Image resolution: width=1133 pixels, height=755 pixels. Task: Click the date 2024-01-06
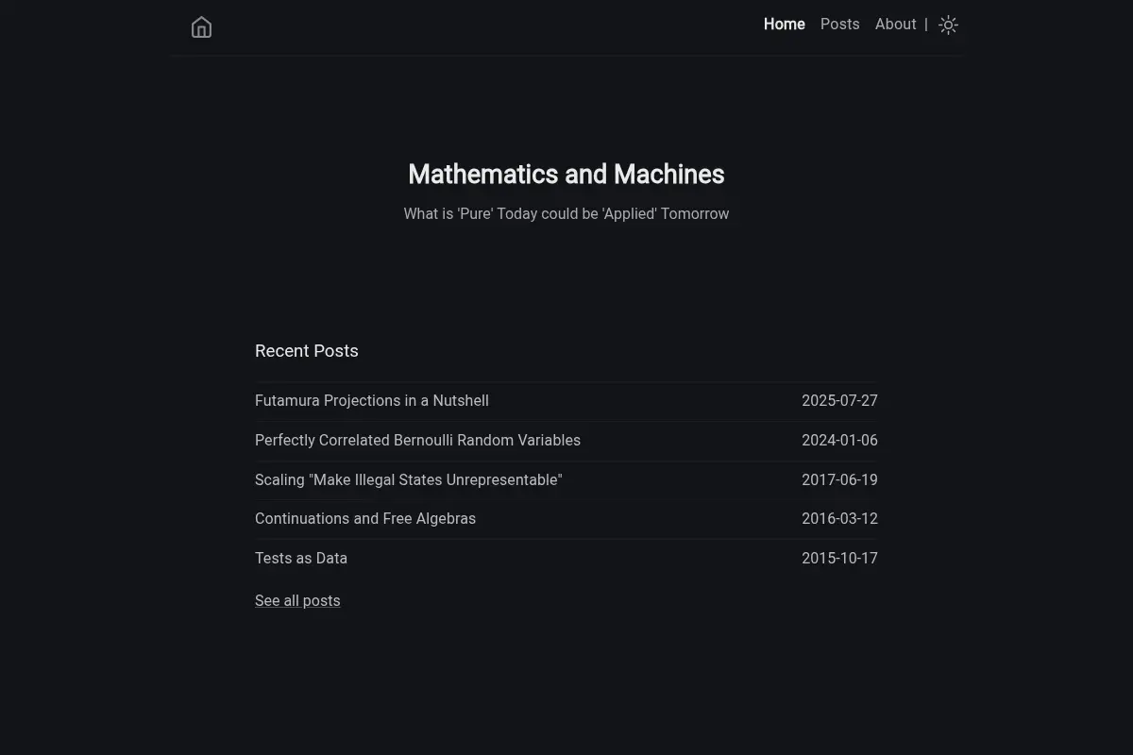[839, 441]
